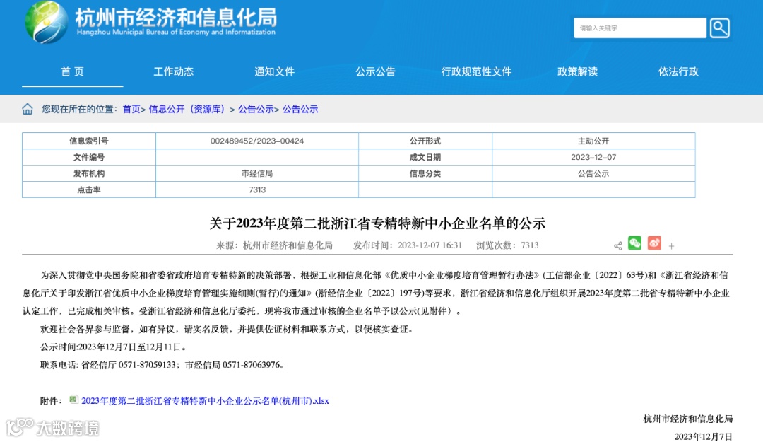Click the 来源 source text line
This screenshot has height=442, width=763.
point(274,245)
